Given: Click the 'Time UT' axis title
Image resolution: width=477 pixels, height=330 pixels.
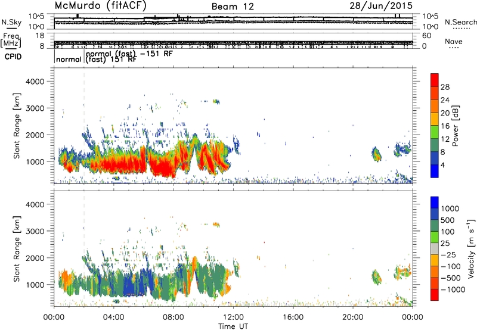Looking at the screenshot, I should coord(233,326).
